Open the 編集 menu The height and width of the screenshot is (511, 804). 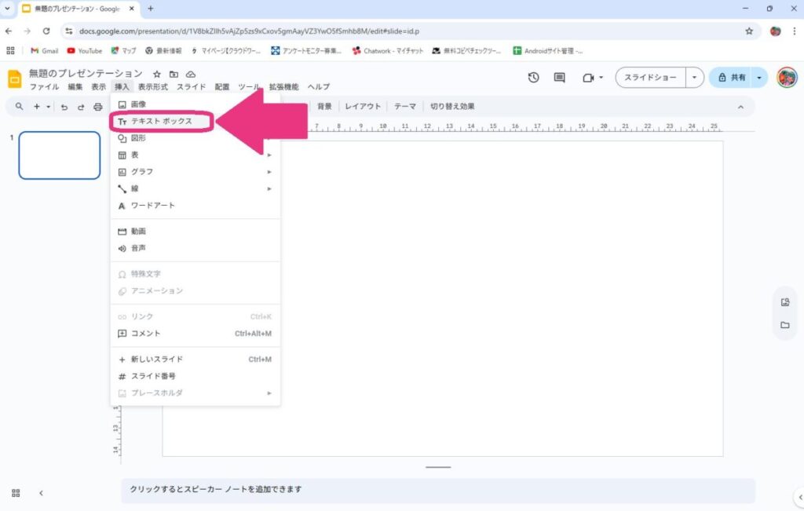coord(75,87)
